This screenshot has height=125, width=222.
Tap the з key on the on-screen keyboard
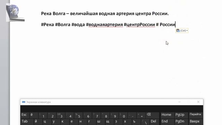pos(118,122)
